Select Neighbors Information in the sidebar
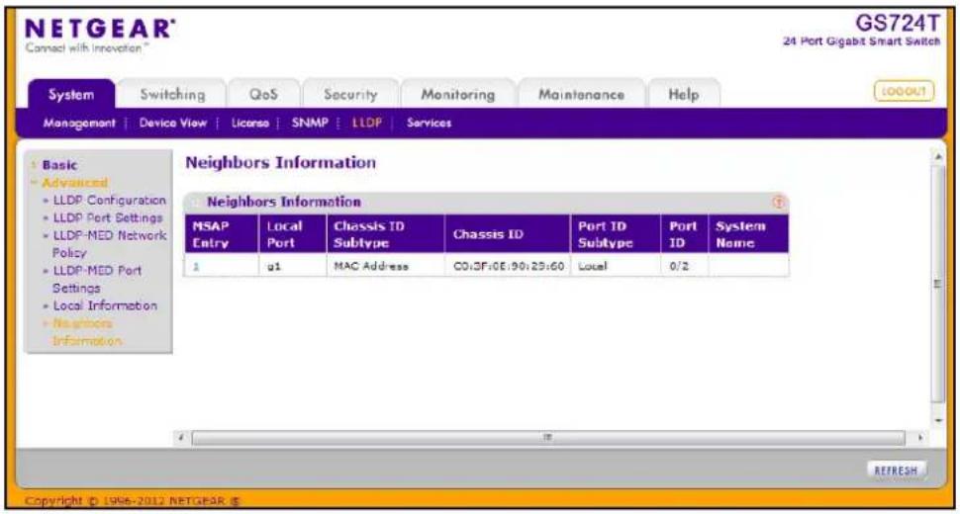Image resolution: width=960 pixels, height=514 pixels. (87, 332)
